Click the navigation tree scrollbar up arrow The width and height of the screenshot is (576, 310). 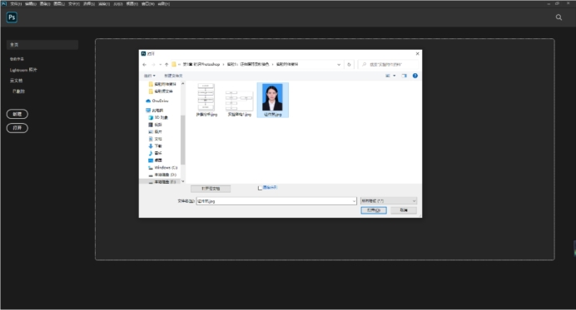183,84
